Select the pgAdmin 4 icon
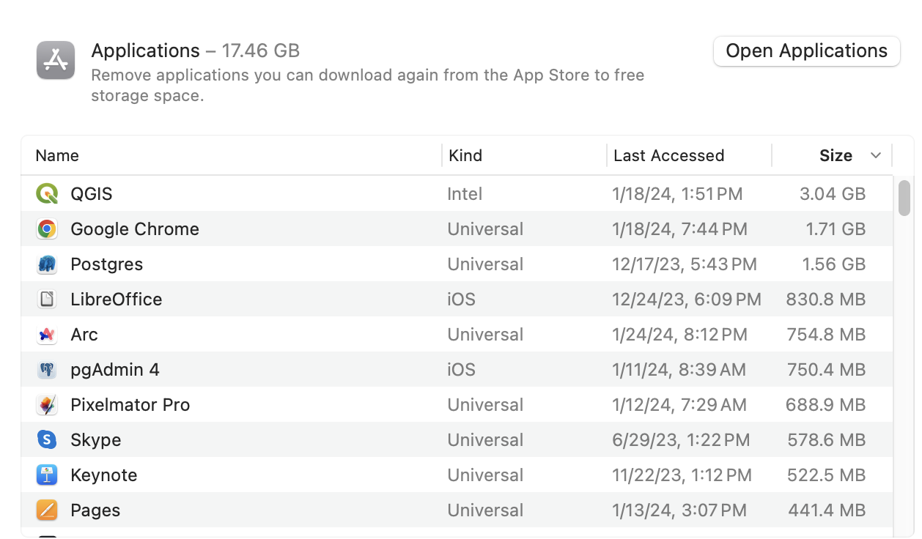 point(47,370)
